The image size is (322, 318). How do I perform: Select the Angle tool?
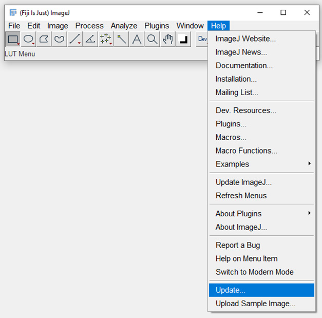coord(90,39)
